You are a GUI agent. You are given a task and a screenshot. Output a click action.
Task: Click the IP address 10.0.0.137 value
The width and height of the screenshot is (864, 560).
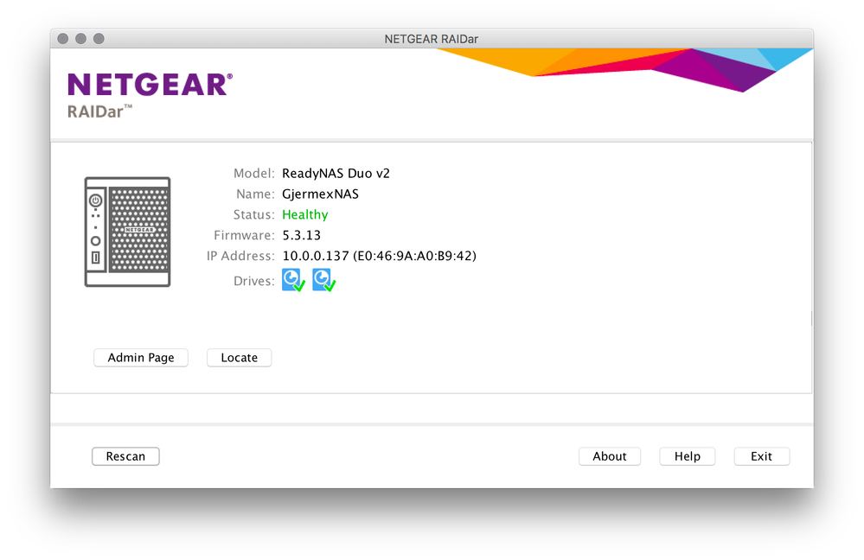[x=379, y=256]
